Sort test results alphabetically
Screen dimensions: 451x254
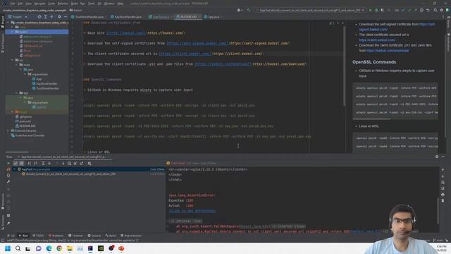pyautogui.click(x=30, y=163)
